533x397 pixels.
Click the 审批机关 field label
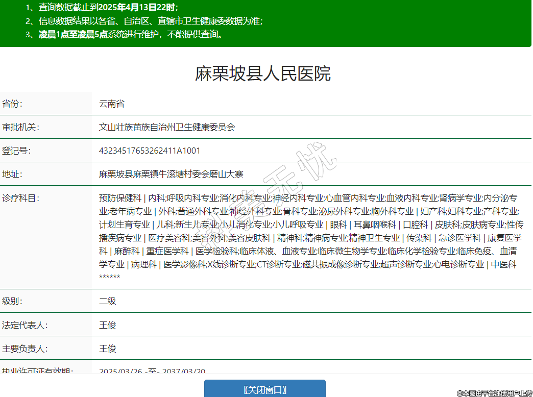point(20,127)
